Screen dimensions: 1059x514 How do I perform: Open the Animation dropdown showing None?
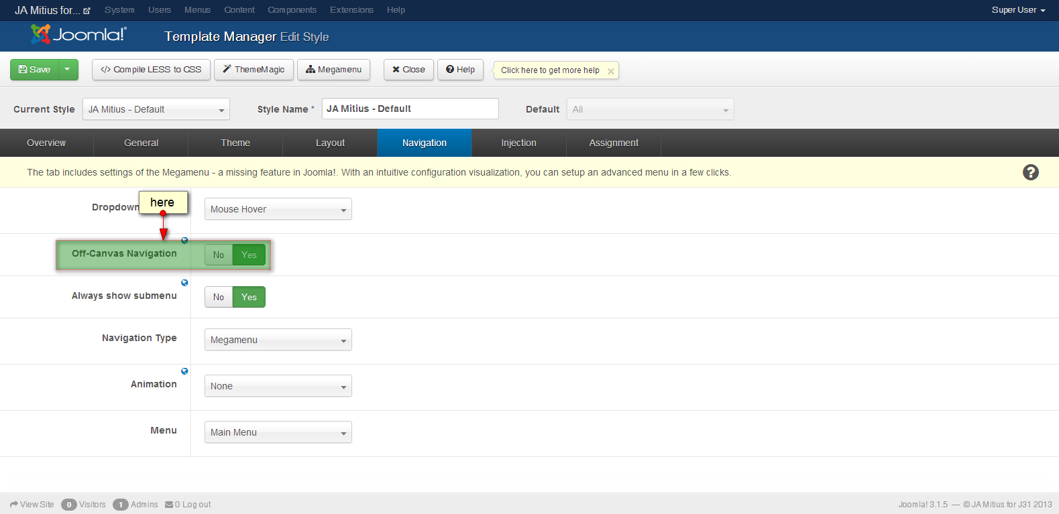(x=278, y=386)
